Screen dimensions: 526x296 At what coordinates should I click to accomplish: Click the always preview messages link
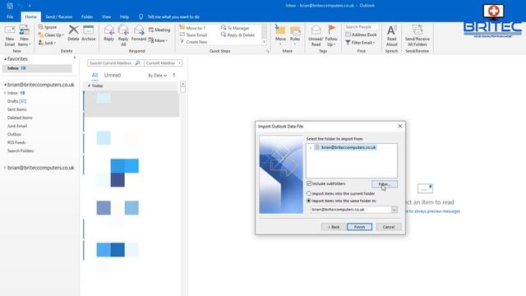click(x=433, y=211)
